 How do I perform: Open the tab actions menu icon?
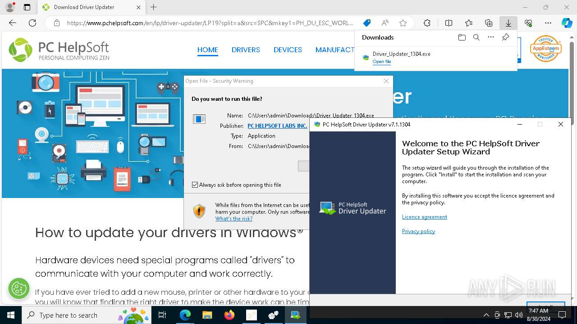(x=27, y=7)
